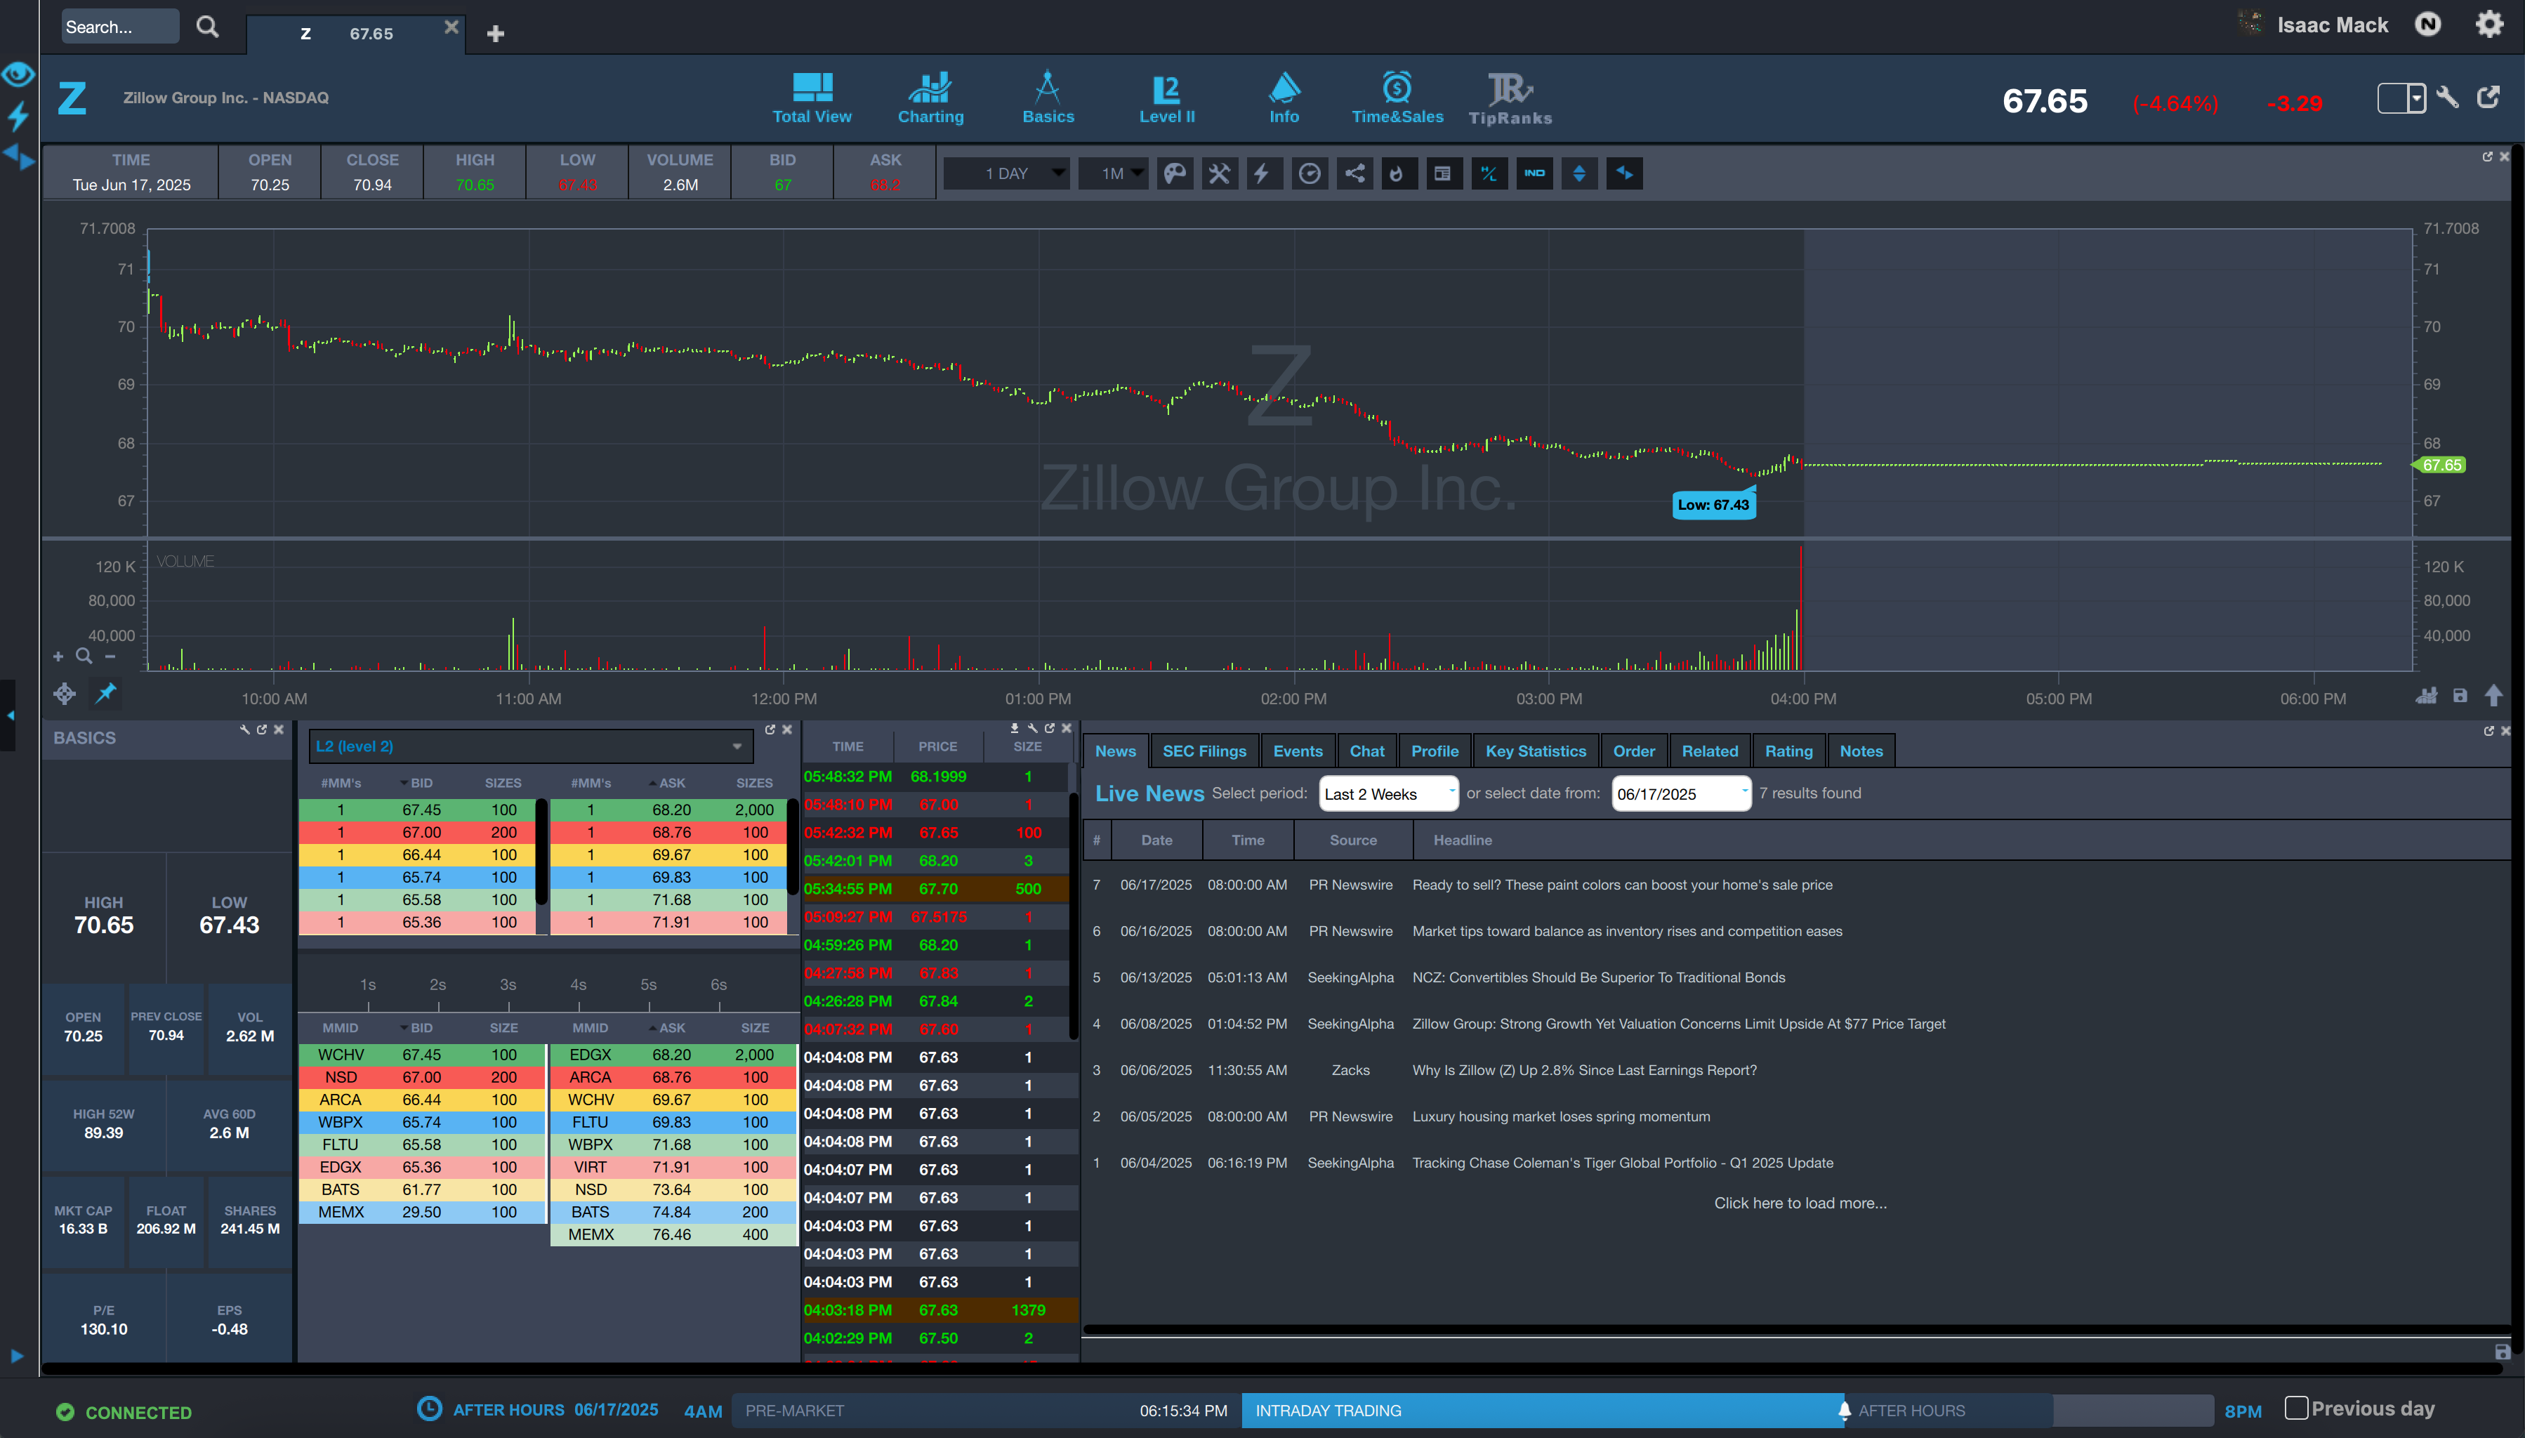The image size is (2525, 1438).
Task: Open chart drawing tools (hammer and wrench)
Action: (x=1220, y=174)
